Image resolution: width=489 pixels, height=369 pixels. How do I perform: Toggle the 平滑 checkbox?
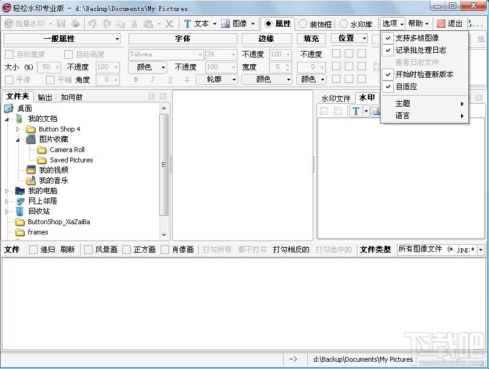pyautogui.click(x=9, y=80)
